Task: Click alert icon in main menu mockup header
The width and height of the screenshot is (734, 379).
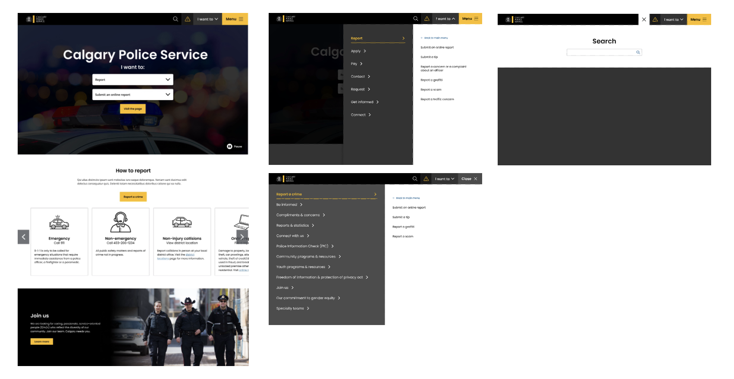Action: click(x=426, y=179)
